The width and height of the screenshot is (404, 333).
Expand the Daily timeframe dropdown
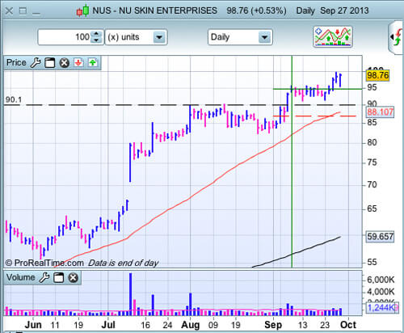pyautogui.click(x=264, y=37)
